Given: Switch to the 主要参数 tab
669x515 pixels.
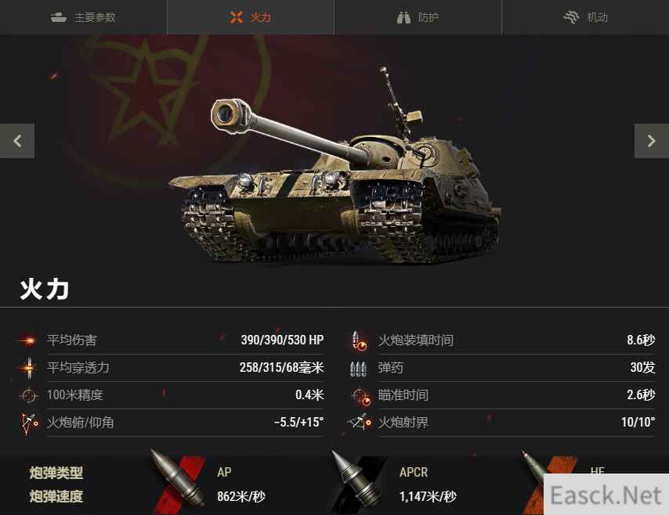Looking at the screenshot, I should pyautogui.click(x=83, y=17).
